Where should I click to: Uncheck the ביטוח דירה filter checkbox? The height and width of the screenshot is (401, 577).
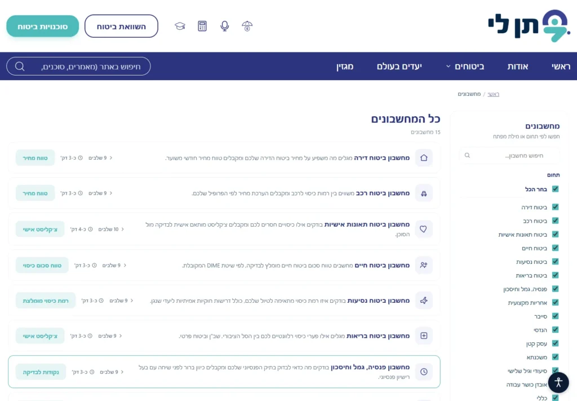tap(555, 207)
